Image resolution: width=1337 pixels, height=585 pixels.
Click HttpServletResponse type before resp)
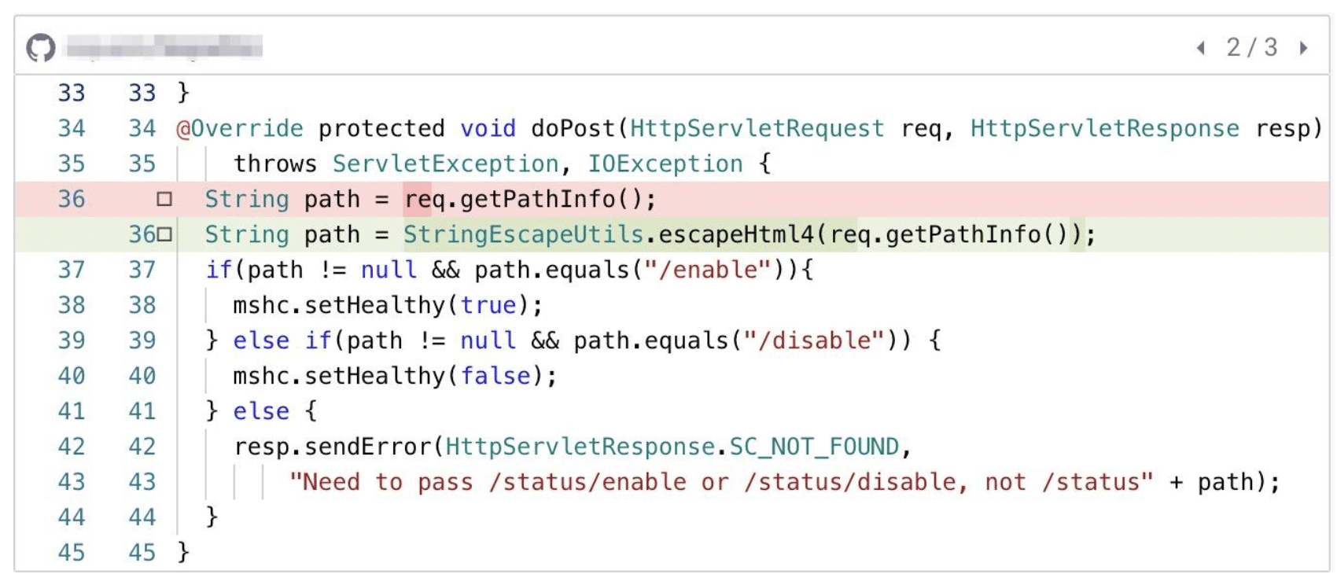pos(1104,128)
